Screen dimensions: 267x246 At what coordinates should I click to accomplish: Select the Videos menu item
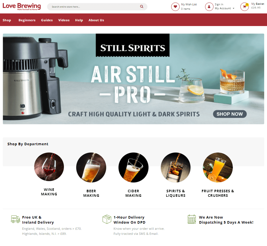point(64,20)
